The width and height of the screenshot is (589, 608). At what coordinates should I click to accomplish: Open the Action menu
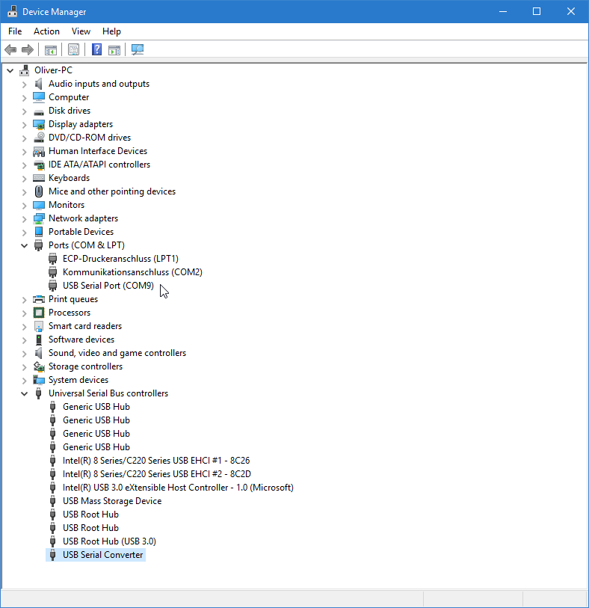point(46,31)
